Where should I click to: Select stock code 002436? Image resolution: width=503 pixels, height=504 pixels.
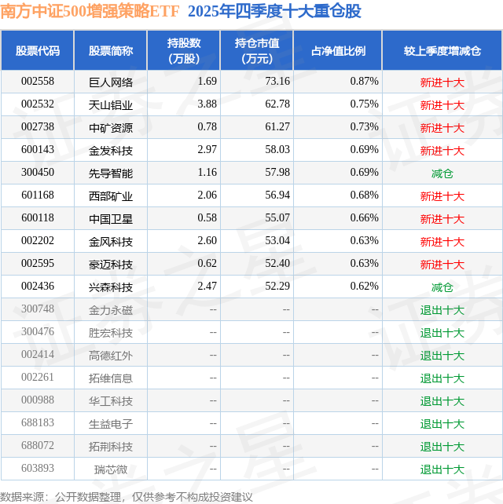coord(38,287)
